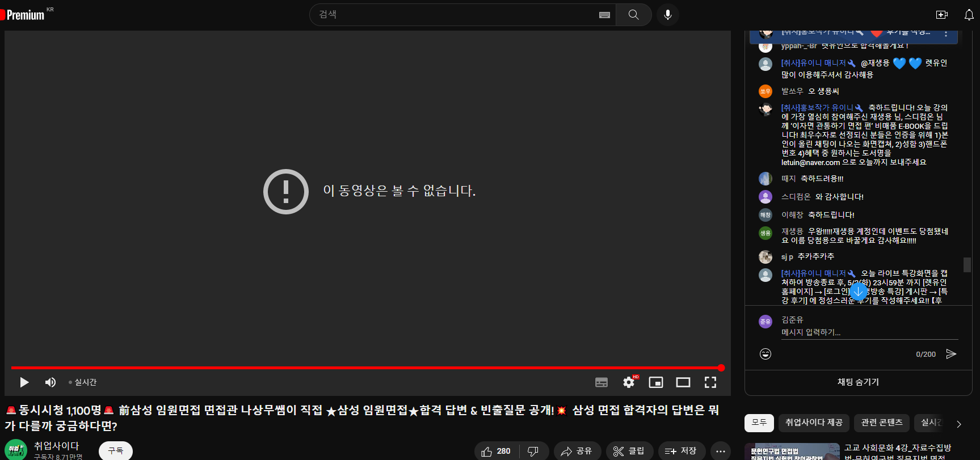Click the 메시지 입력하기 chat input
The width and height of the screenshot is (980, 460).
pos(869,332)
